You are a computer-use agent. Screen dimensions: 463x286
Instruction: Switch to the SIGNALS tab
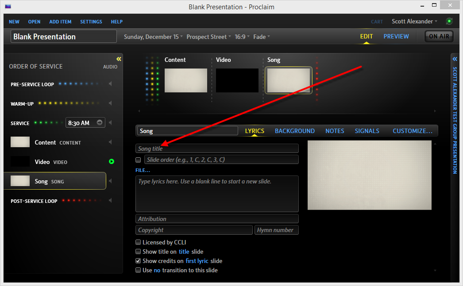pyautogui.click(x=367, y=131)
